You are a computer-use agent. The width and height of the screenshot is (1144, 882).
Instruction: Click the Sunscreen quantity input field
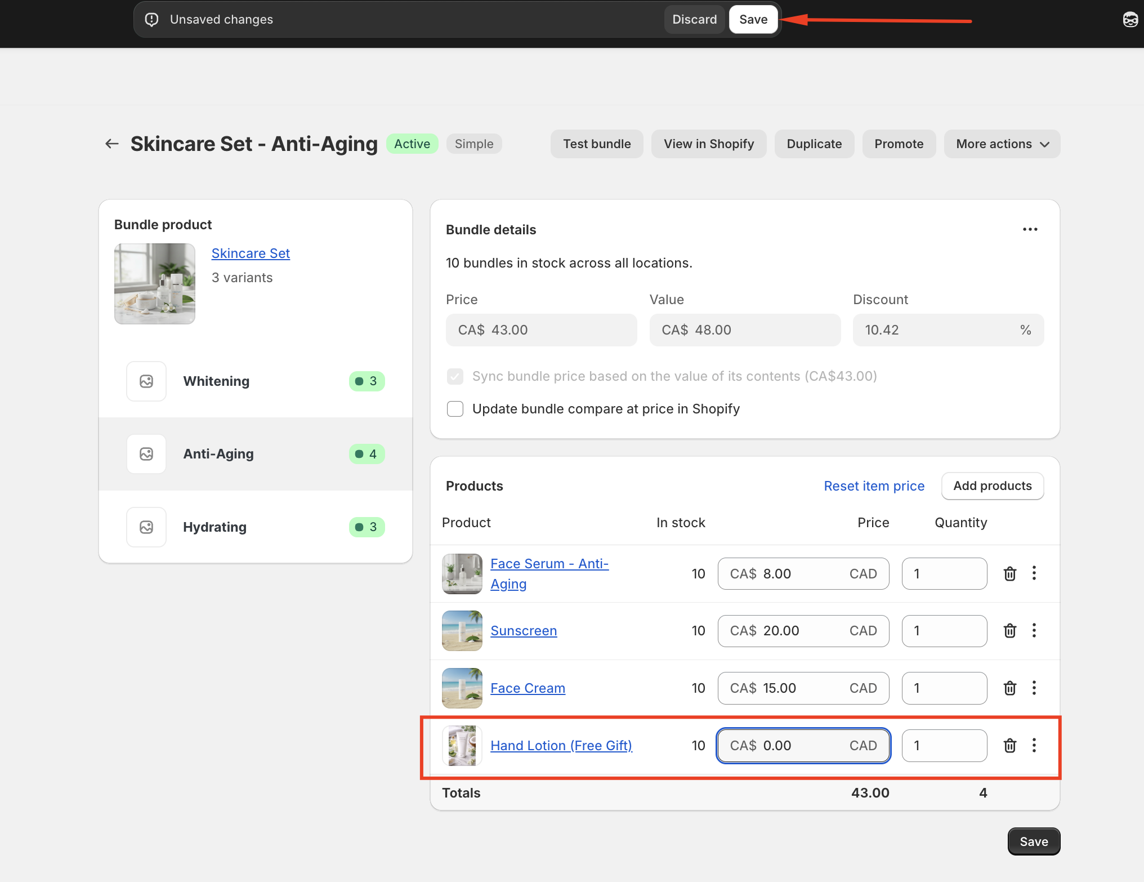click(944, 631)
